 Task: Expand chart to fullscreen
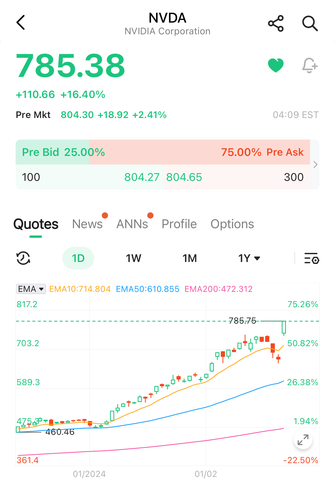pos(303,440)
